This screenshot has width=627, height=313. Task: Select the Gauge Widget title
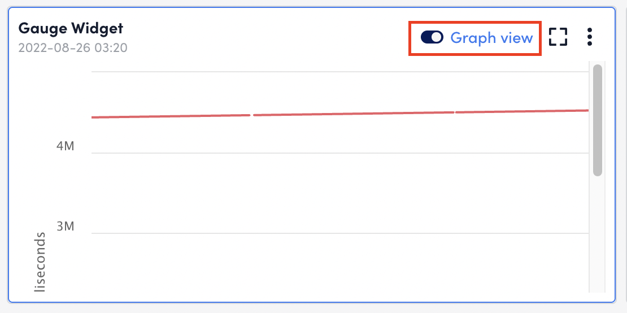coord(71,28)
